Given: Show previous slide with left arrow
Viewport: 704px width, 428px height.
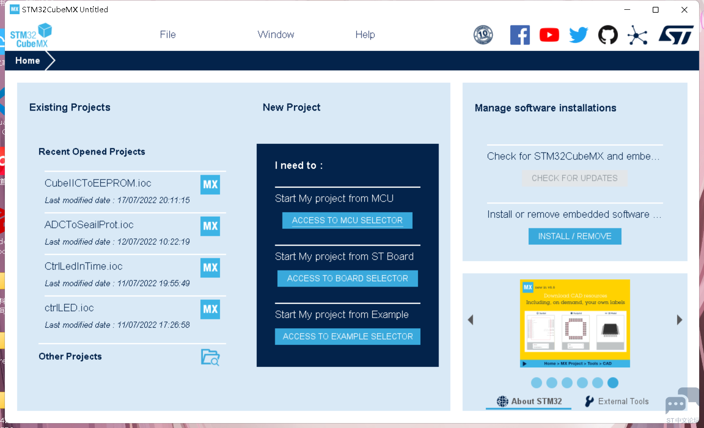Looking at the screenshot, I should point(471,320).
